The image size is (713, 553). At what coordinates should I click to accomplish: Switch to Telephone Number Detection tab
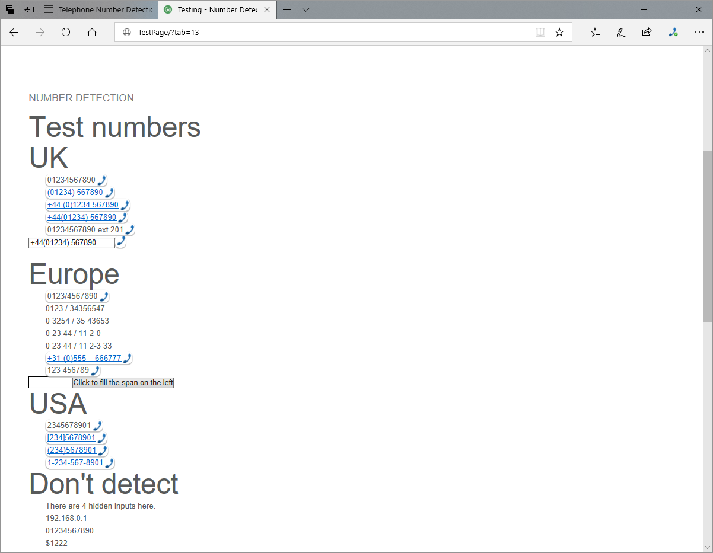pos(99,9)
